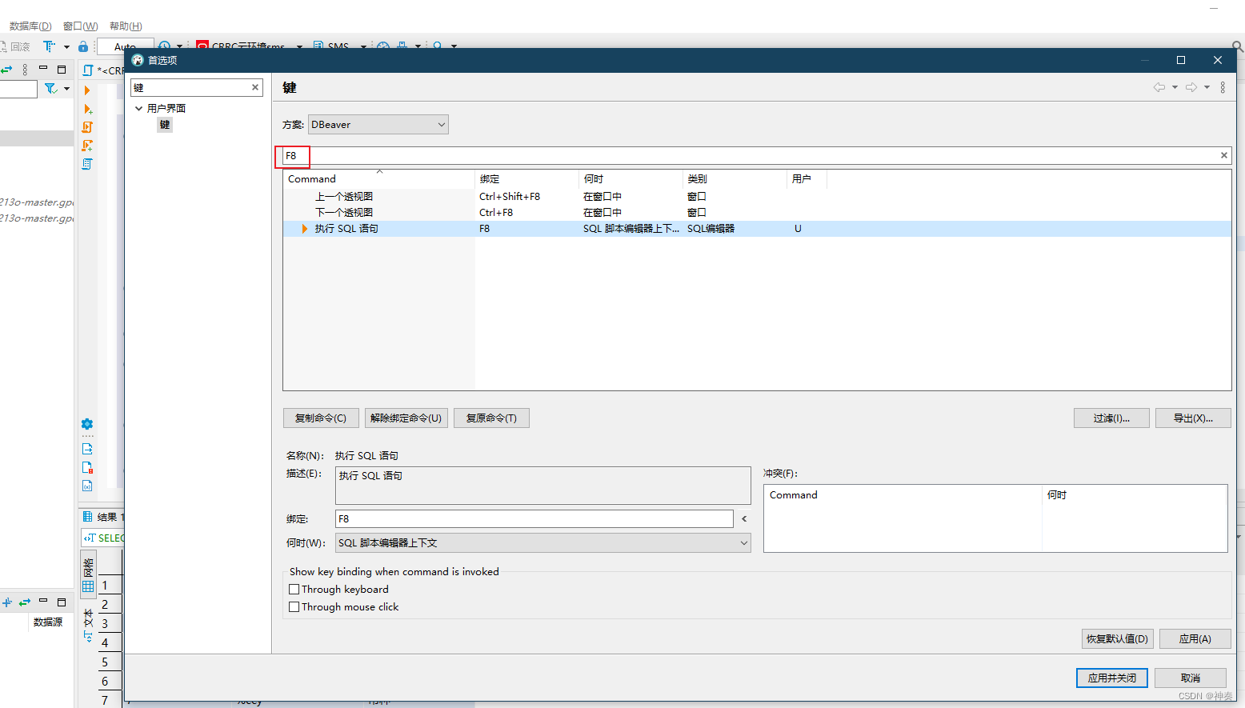Clear the preferences search field
This screenshot has height=708, width=1245.
point(255,87)
